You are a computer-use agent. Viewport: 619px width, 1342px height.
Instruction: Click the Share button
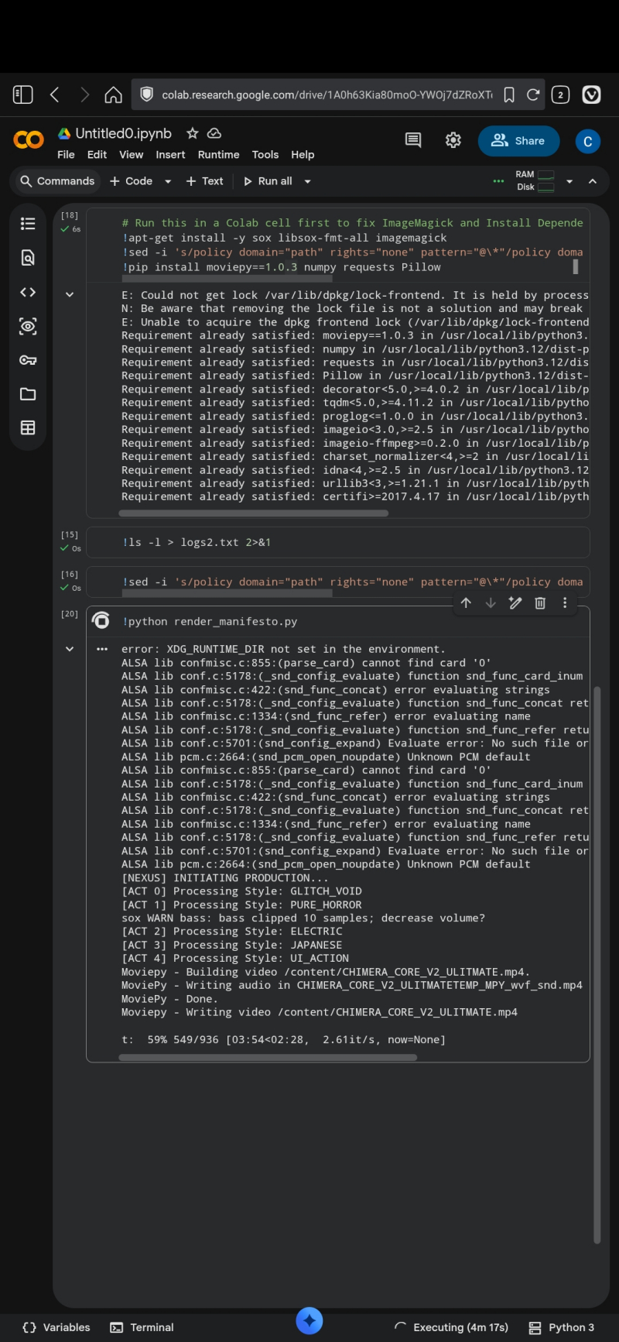518,140
